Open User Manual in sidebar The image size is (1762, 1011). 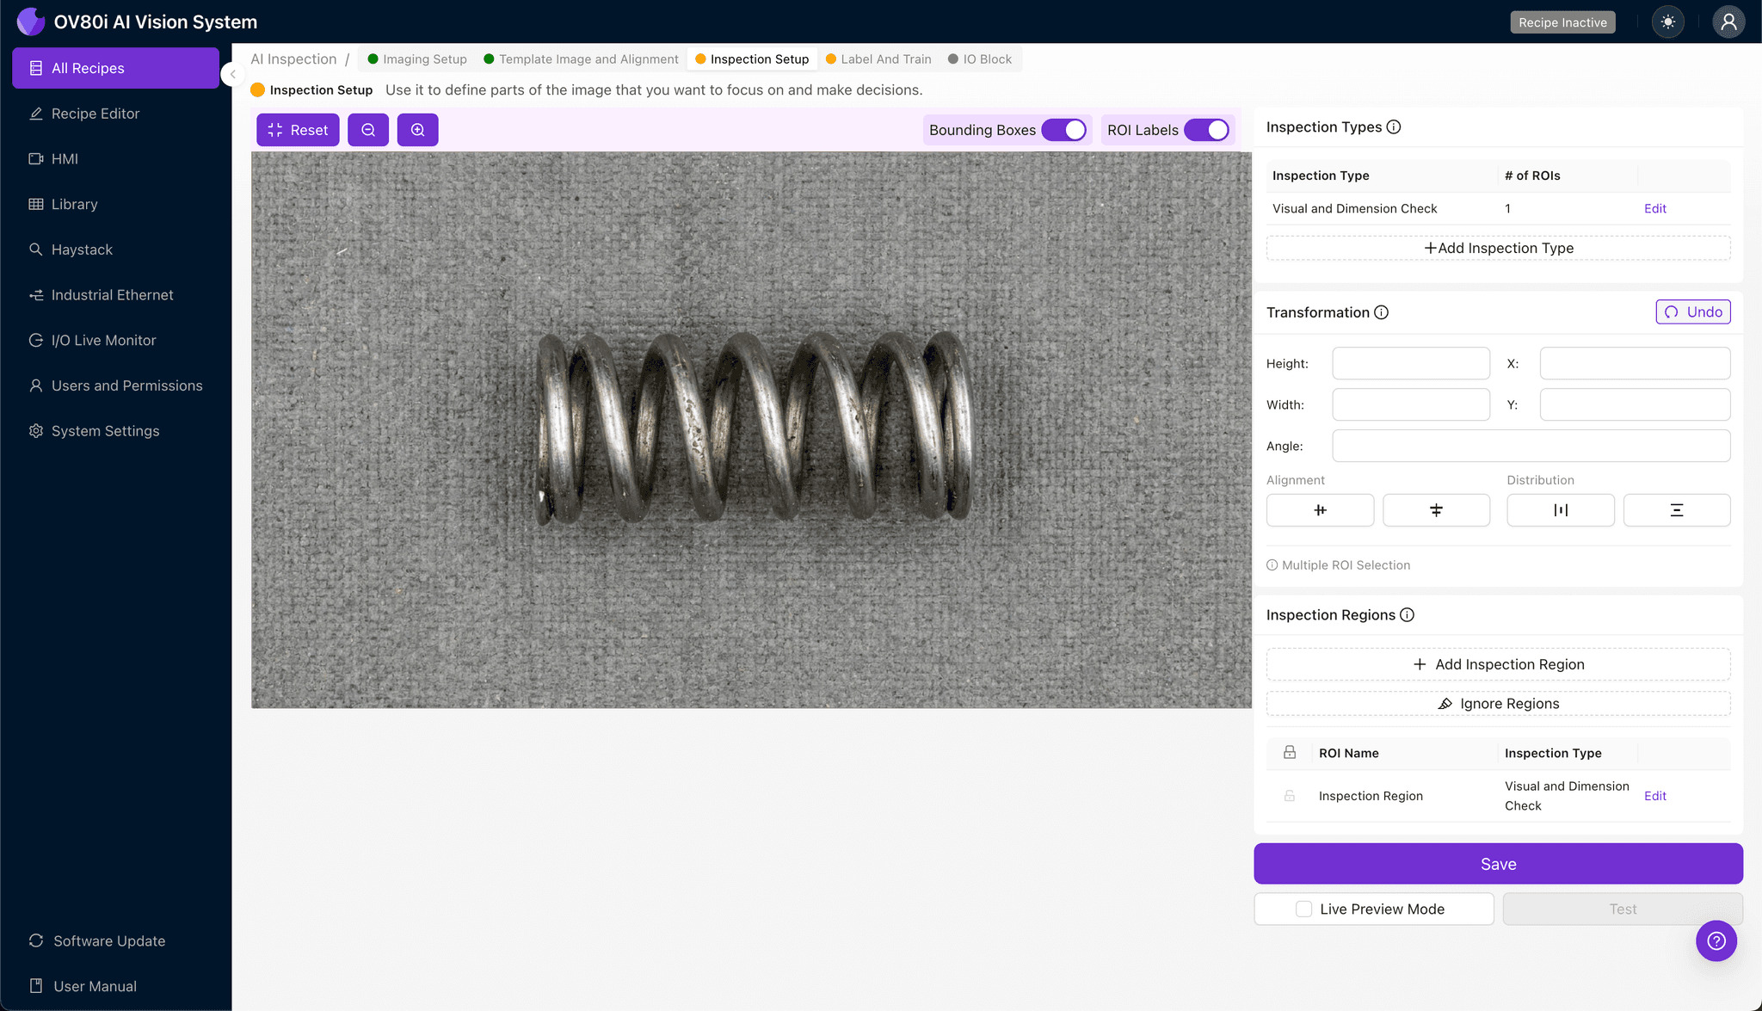point(116,986)
